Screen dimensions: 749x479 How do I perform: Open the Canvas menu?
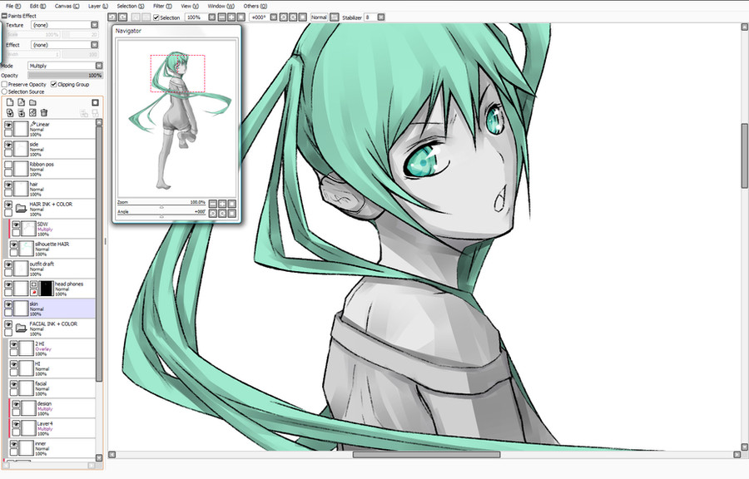click(x=67, y=6)
